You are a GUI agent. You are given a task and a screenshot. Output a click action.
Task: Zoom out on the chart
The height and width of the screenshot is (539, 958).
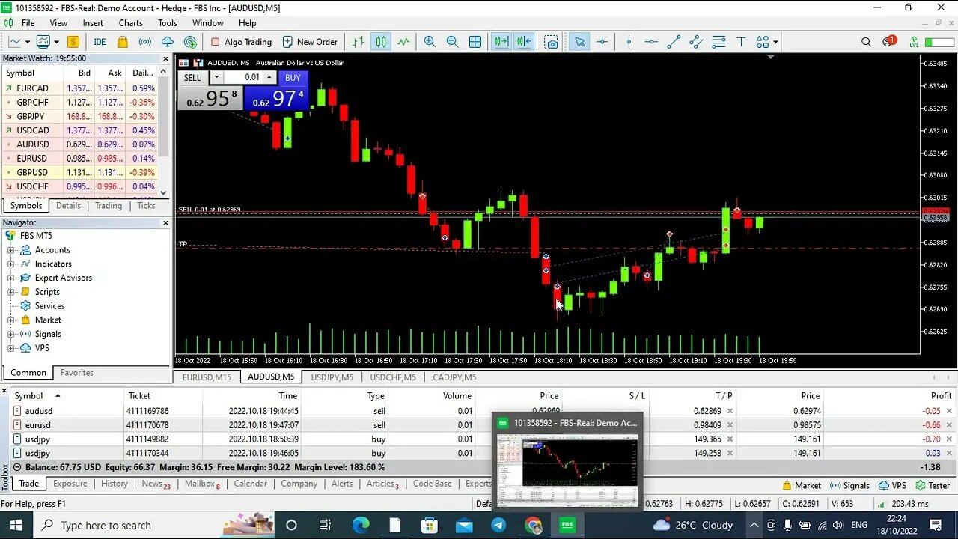coord(452,42)
